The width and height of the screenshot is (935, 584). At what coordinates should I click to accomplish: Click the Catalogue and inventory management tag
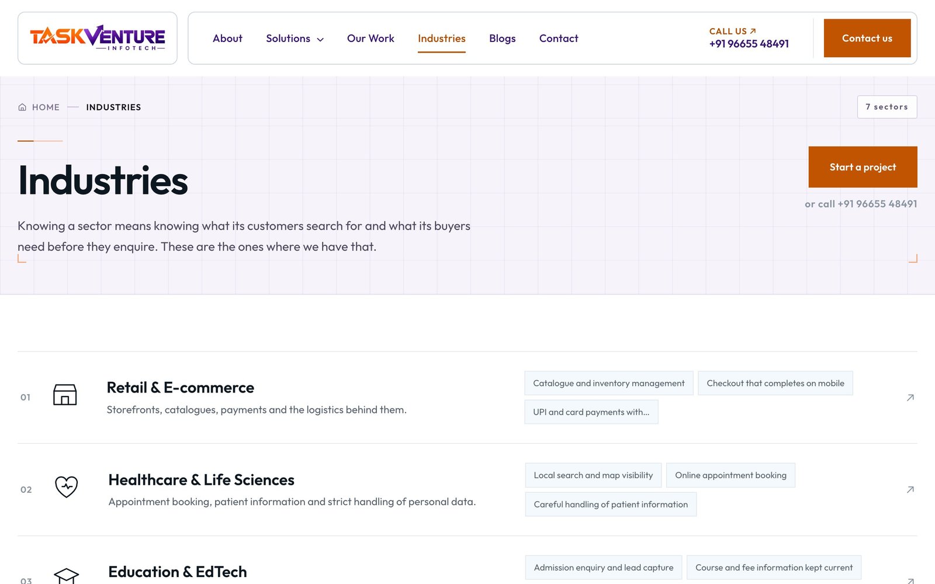[x=608, y=383]
